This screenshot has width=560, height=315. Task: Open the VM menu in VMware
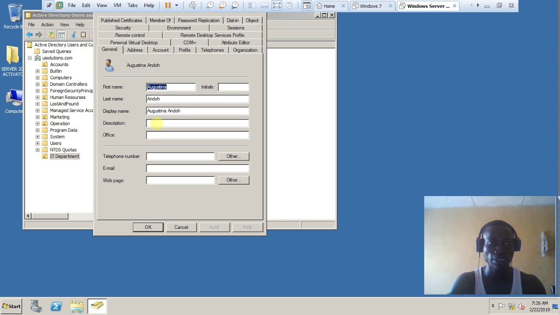(x=117, y=6)
